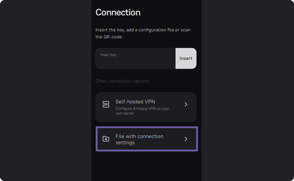Select the Self-hosted VPN title text
This screenshot has height=181, width=294.
[135, 102]
